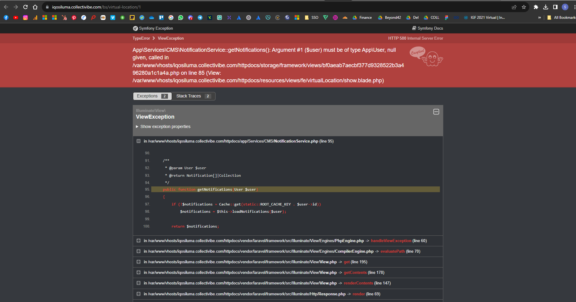The image size is (576, 302).
Task: Click the @return Notification[]|Collection comment line
Action: pos(203,176)
